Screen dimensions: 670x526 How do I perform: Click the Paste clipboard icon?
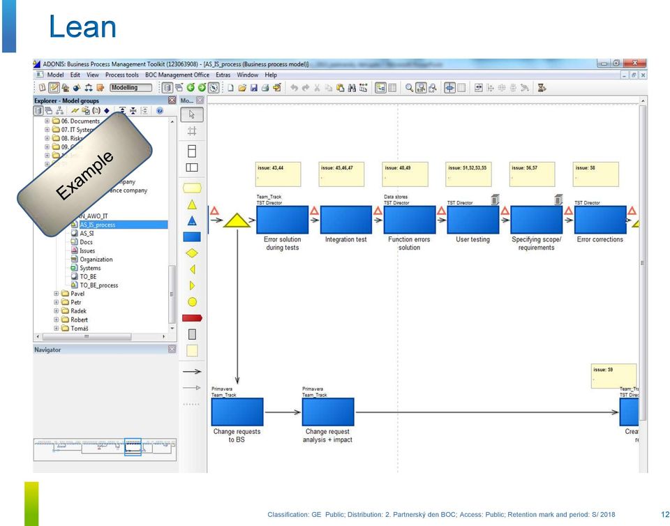tap(340, 88)
